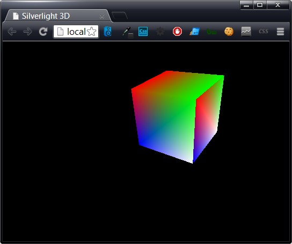Click the rotating colored 3D cube
This screenshot has height=244, width=292.
click(178, 117)
